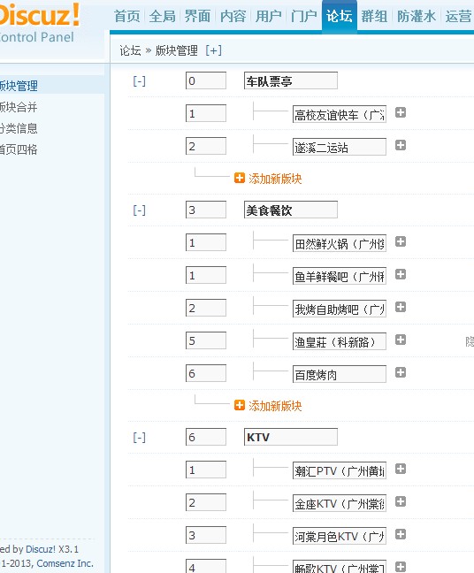Click plus icon beside 高校友谊快车 sub-forum
Viewport: 474px width, 573px height.
pos(401,112)
